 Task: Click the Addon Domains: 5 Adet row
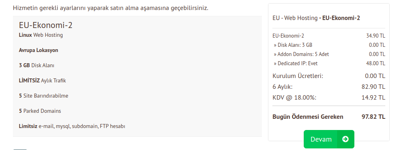tap(329, 54)
